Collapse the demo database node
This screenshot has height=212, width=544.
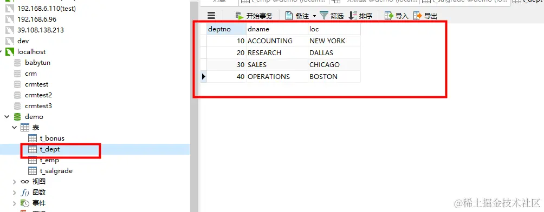[7, 117]
